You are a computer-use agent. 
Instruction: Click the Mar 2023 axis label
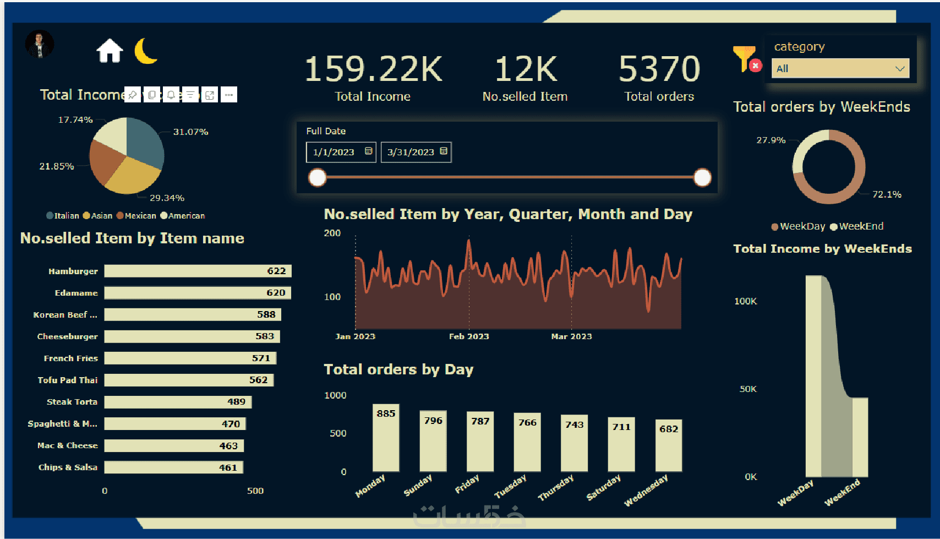572,336
